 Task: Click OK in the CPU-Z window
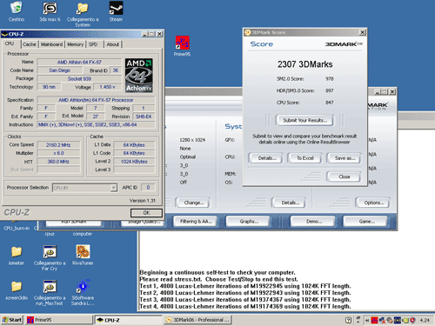tap(146, 213)
